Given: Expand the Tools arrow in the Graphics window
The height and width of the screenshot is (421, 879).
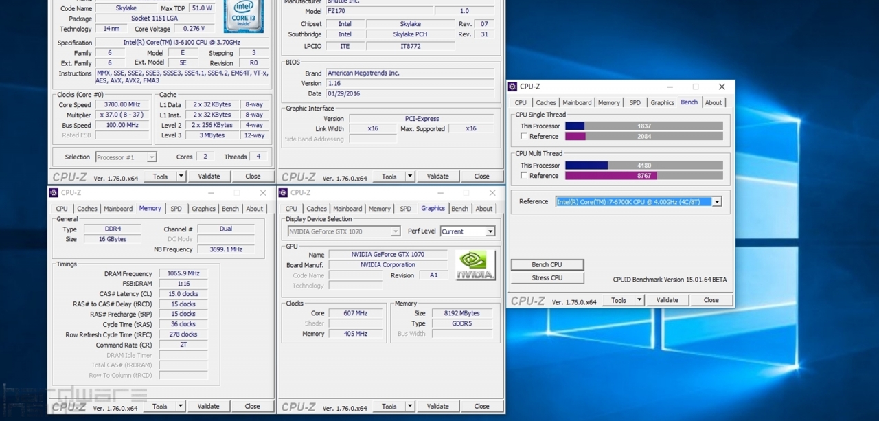Looking at the screenshot, I should [410, 407].
